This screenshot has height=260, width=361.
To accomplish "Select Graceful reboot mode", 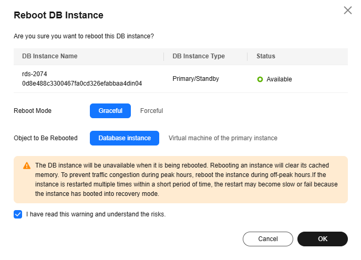I will 110,111.
